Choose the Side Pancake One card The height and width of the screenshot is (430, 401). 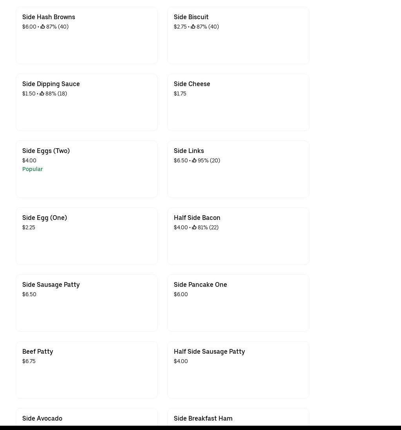(x=238, y=303)
